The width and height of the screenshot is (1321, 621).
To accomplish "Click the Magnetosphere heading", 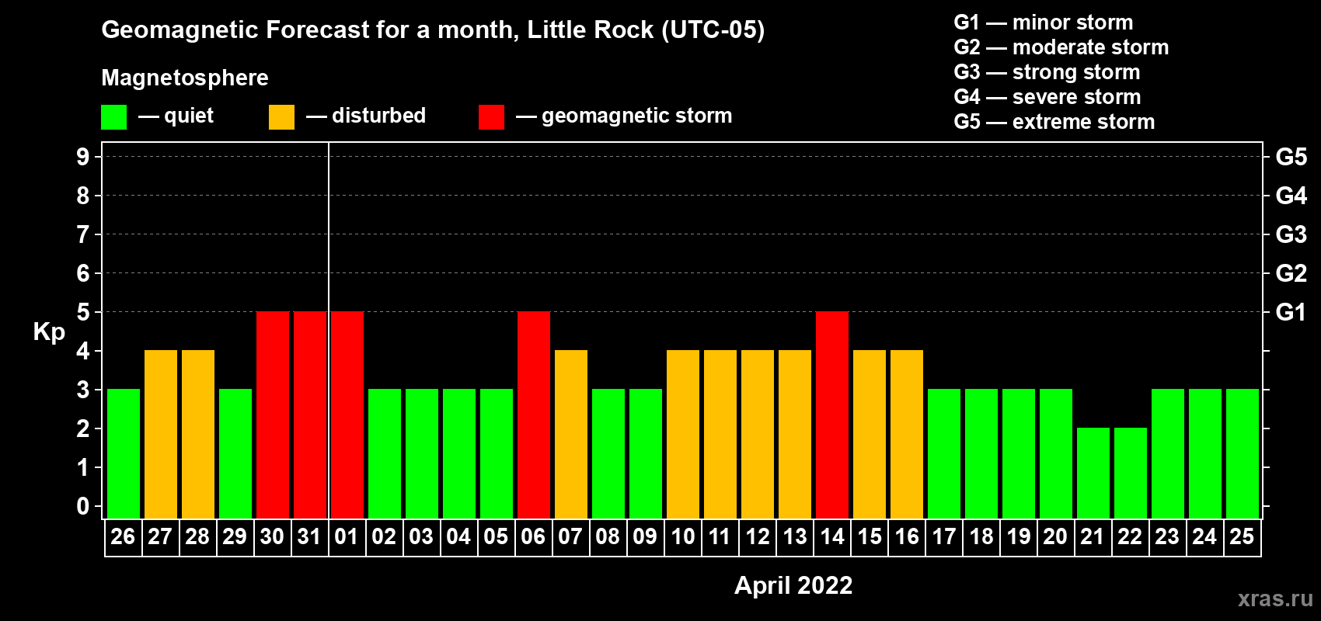I will click(x=185, y=78).
